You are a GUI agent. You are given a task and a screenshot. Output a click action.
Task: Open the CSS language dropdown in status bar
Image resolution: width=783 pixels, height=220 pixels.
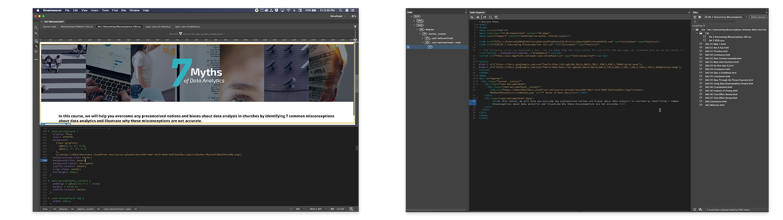[x=300, y=209]
